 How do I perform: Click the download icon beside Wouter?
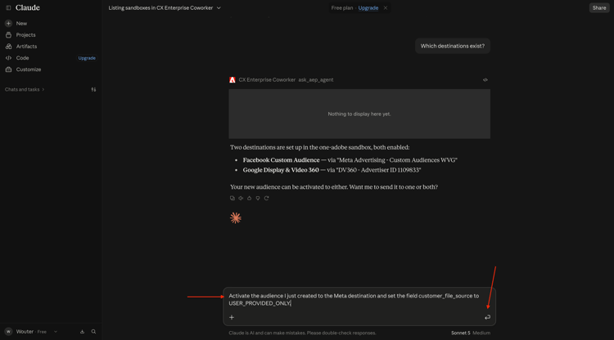(x=82, y=331)
